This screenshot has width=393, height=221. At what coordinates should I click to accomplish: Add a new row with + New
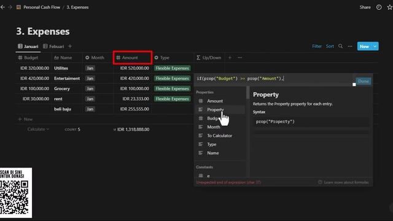pos(25,119)
